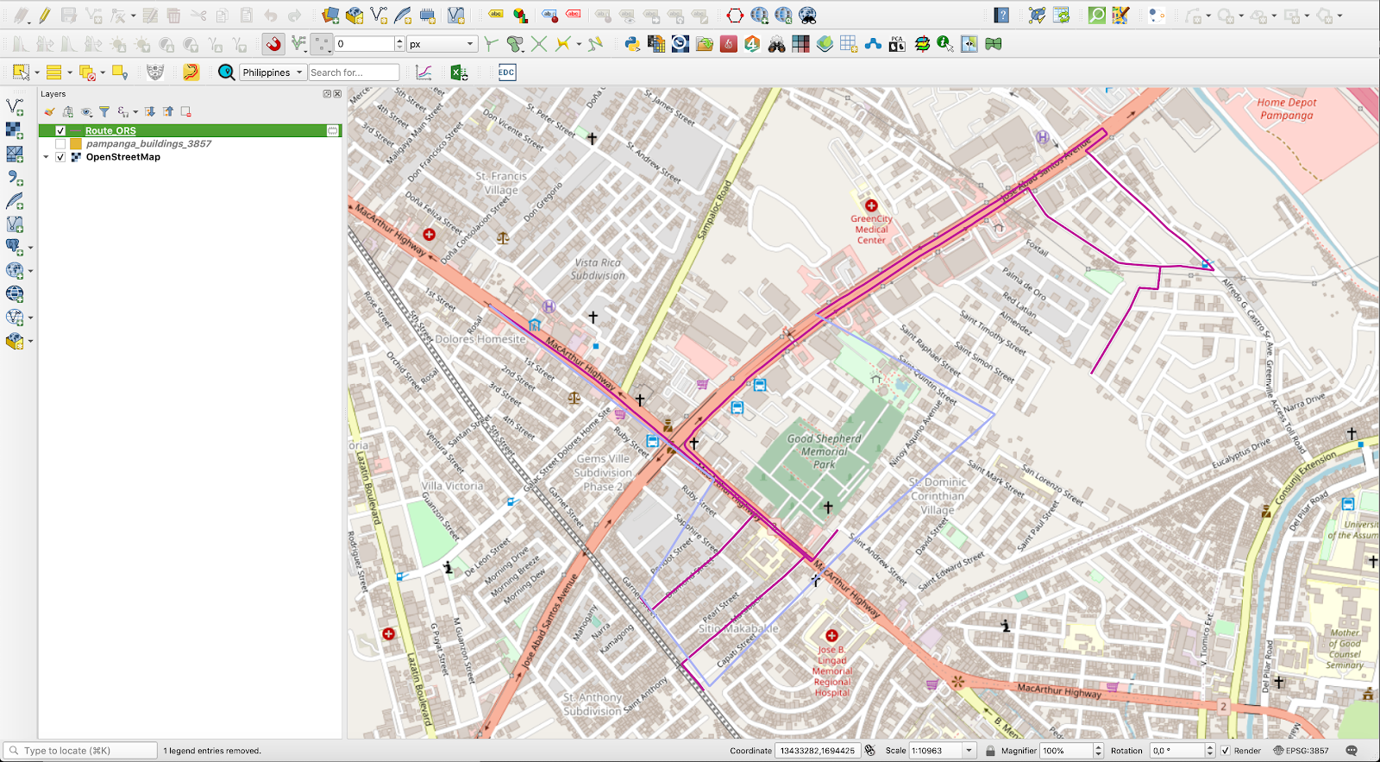The image size is (1380, 762).
Task: Uncheck the Route_ORS layer visibility
Action: coord(60,131)
